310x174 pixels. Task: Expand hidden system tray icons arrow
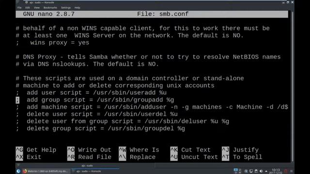tap(266, 171)
